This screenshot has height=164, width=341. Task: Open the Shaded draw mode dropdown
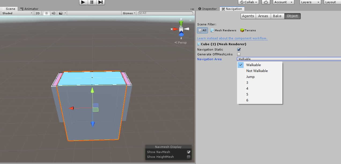coord(17,13)
